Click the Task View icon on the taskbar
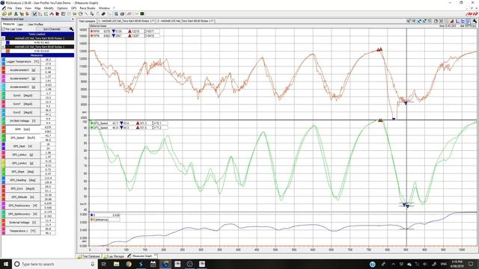Screen dimensions: 479x269 [103, 264]
